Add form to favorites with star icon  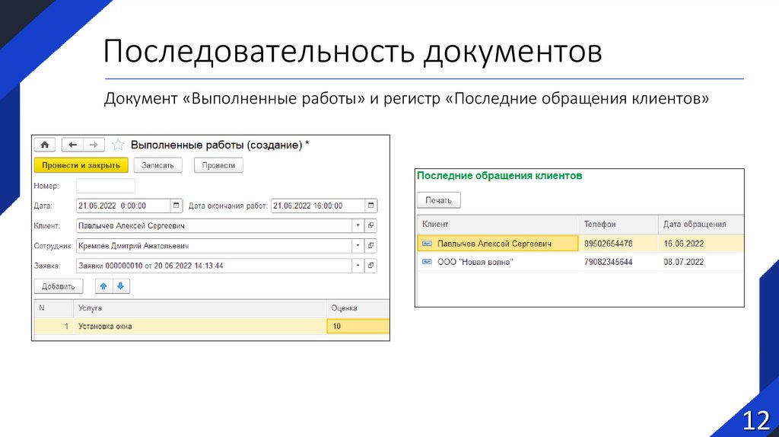[118, 145]
